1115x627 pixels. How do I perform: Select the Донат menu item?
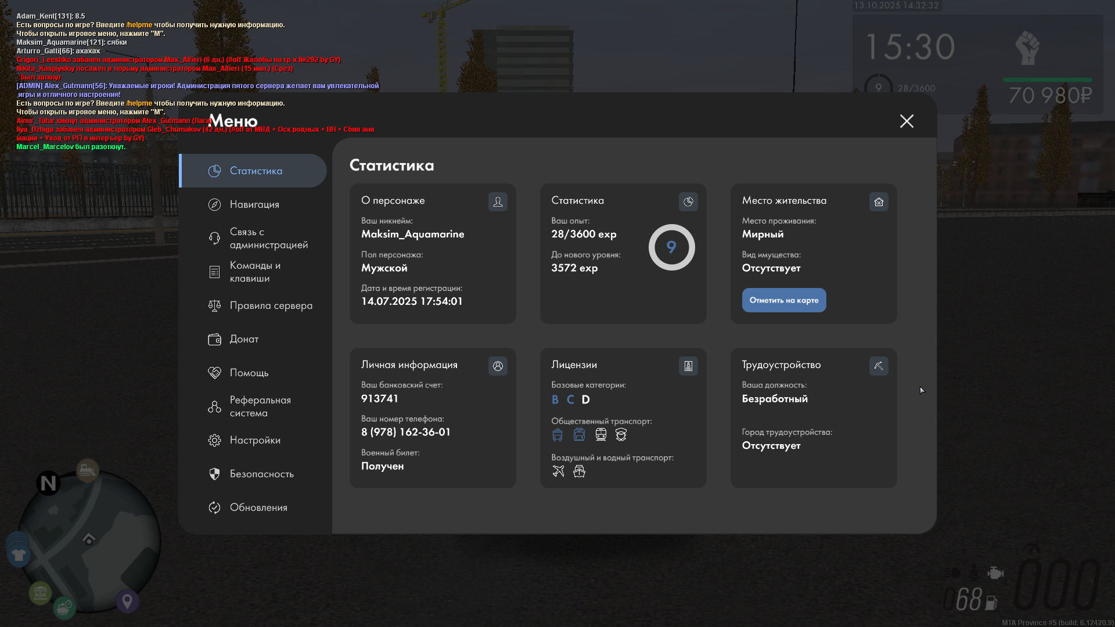pyautogui.click(x=244, y=339)
